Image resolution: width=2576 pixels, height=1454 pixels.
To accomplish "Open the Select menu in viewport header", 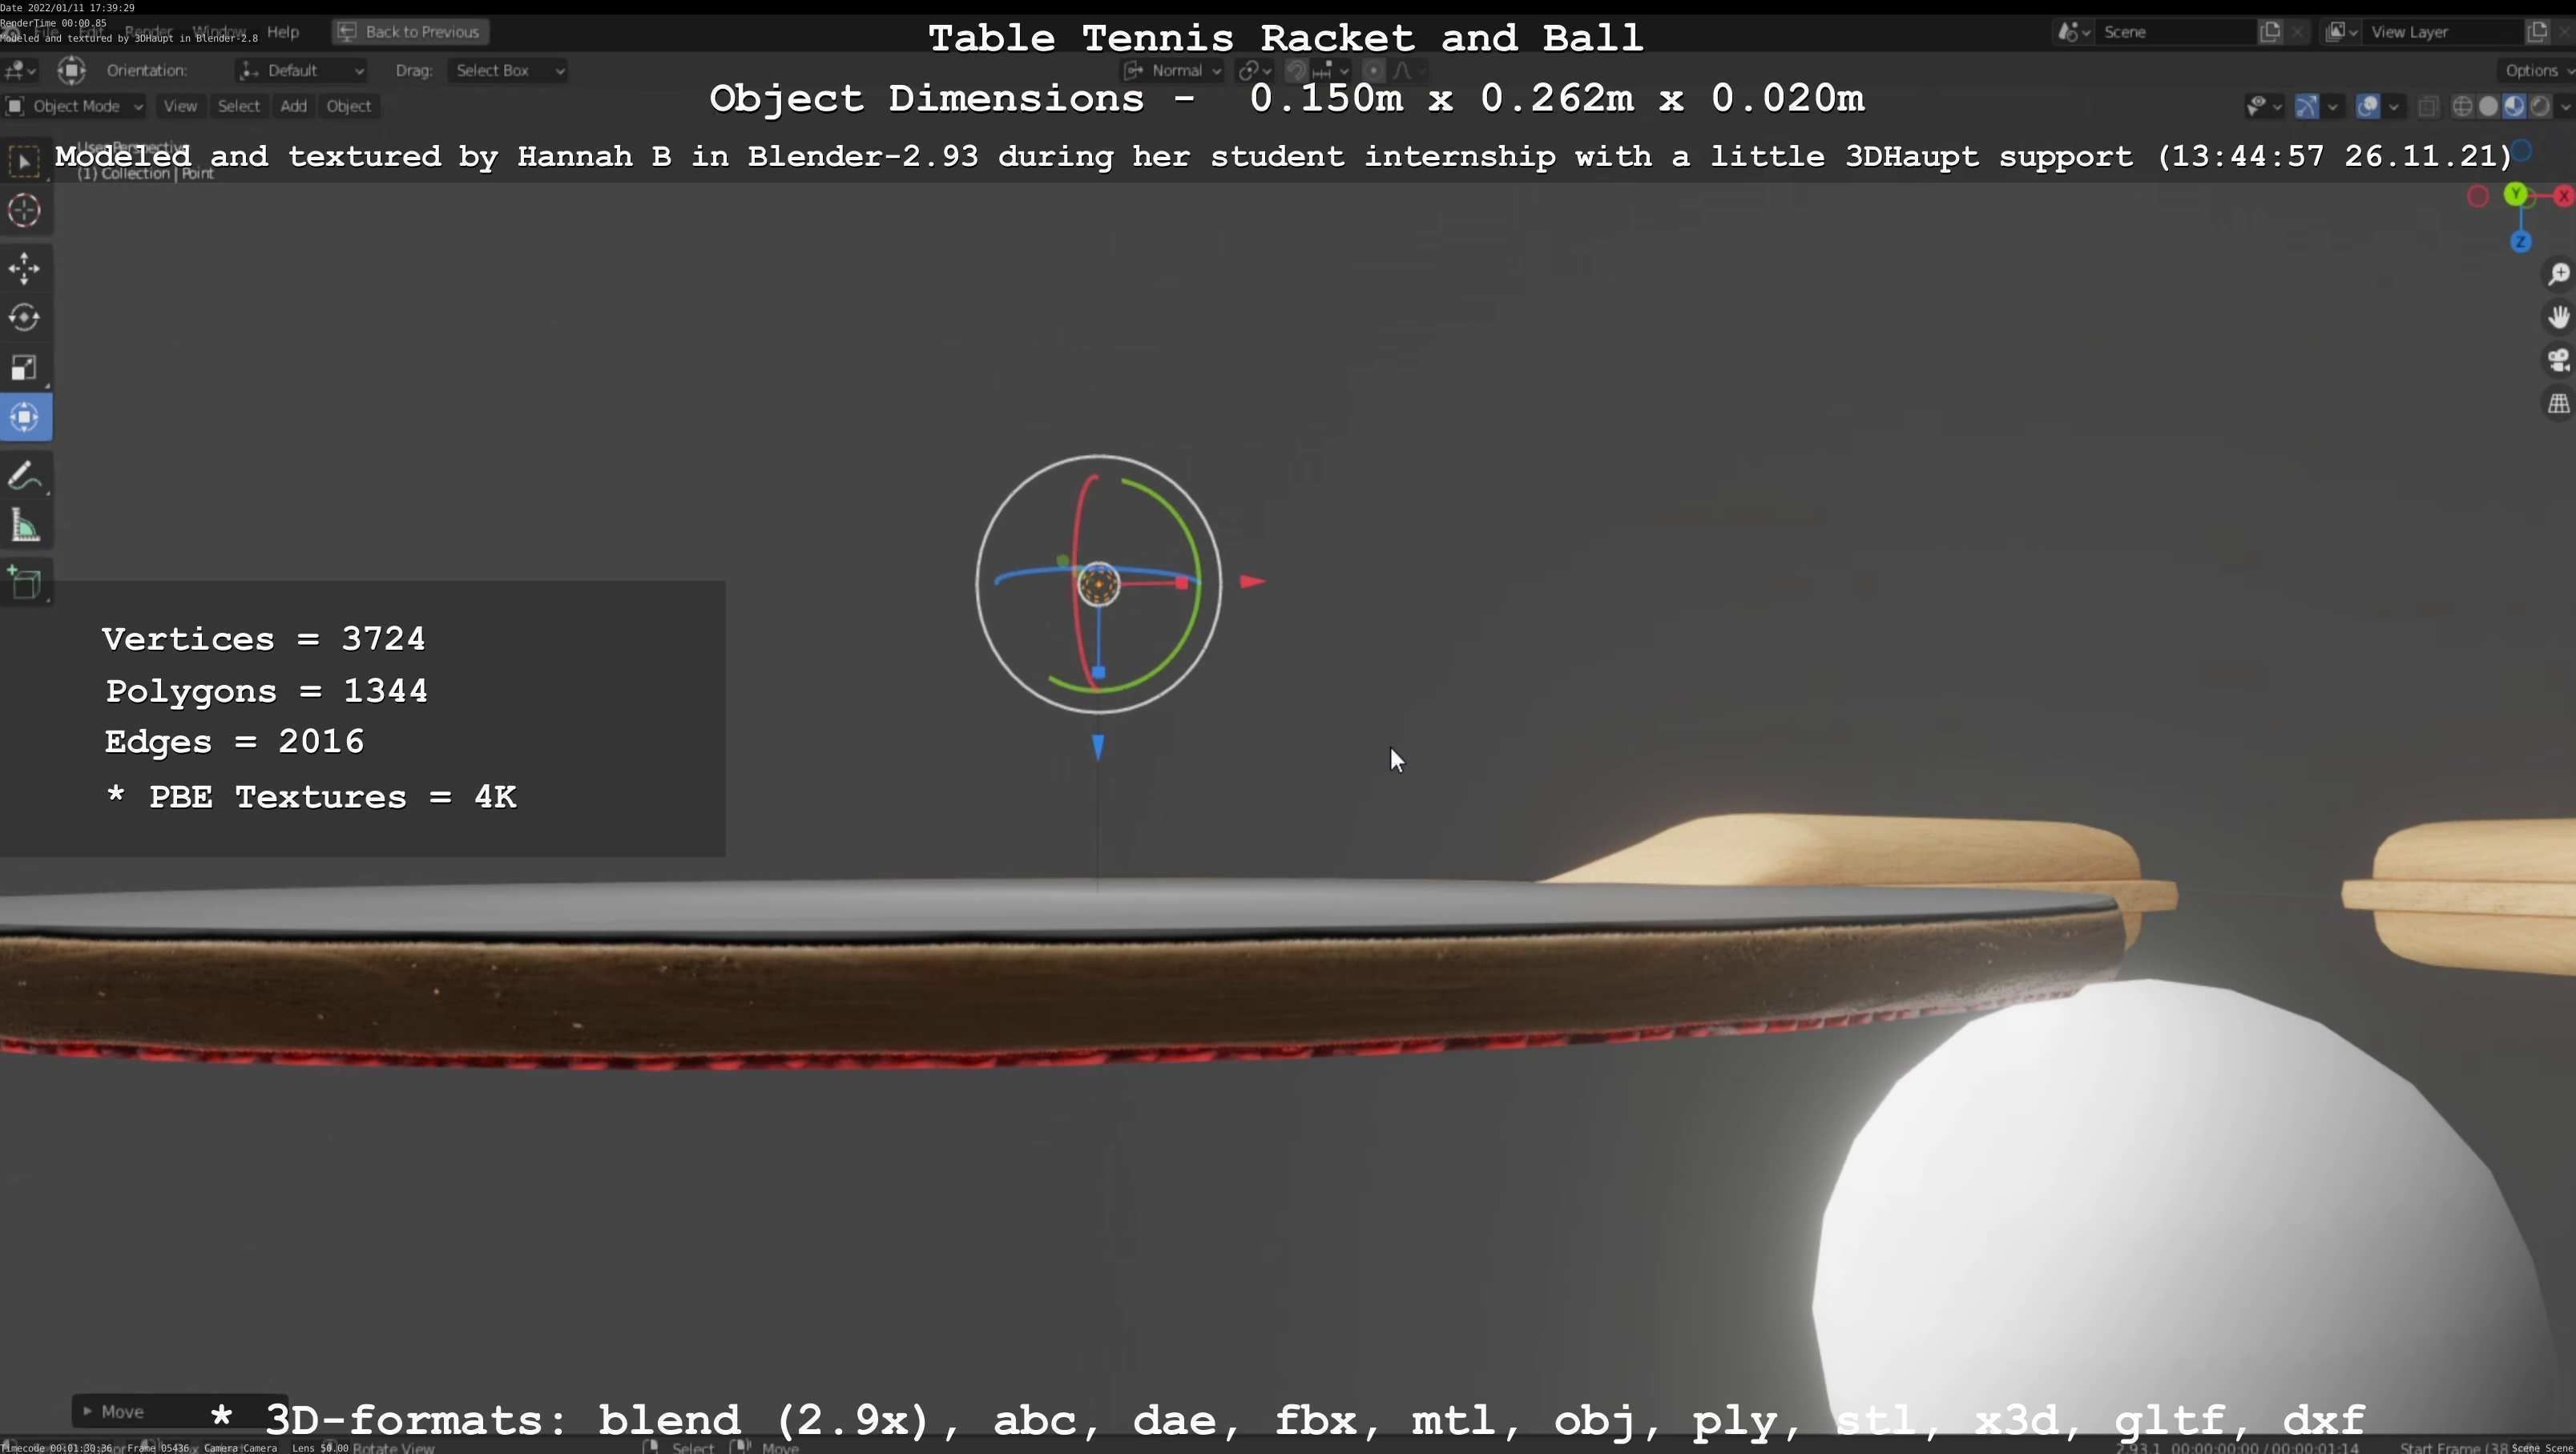I will point(238,107).
